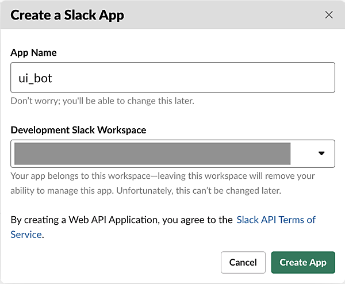The width and height of the screenshot is (345, 284).
Task: Click the green Create App button
Action: click(303, 262)
